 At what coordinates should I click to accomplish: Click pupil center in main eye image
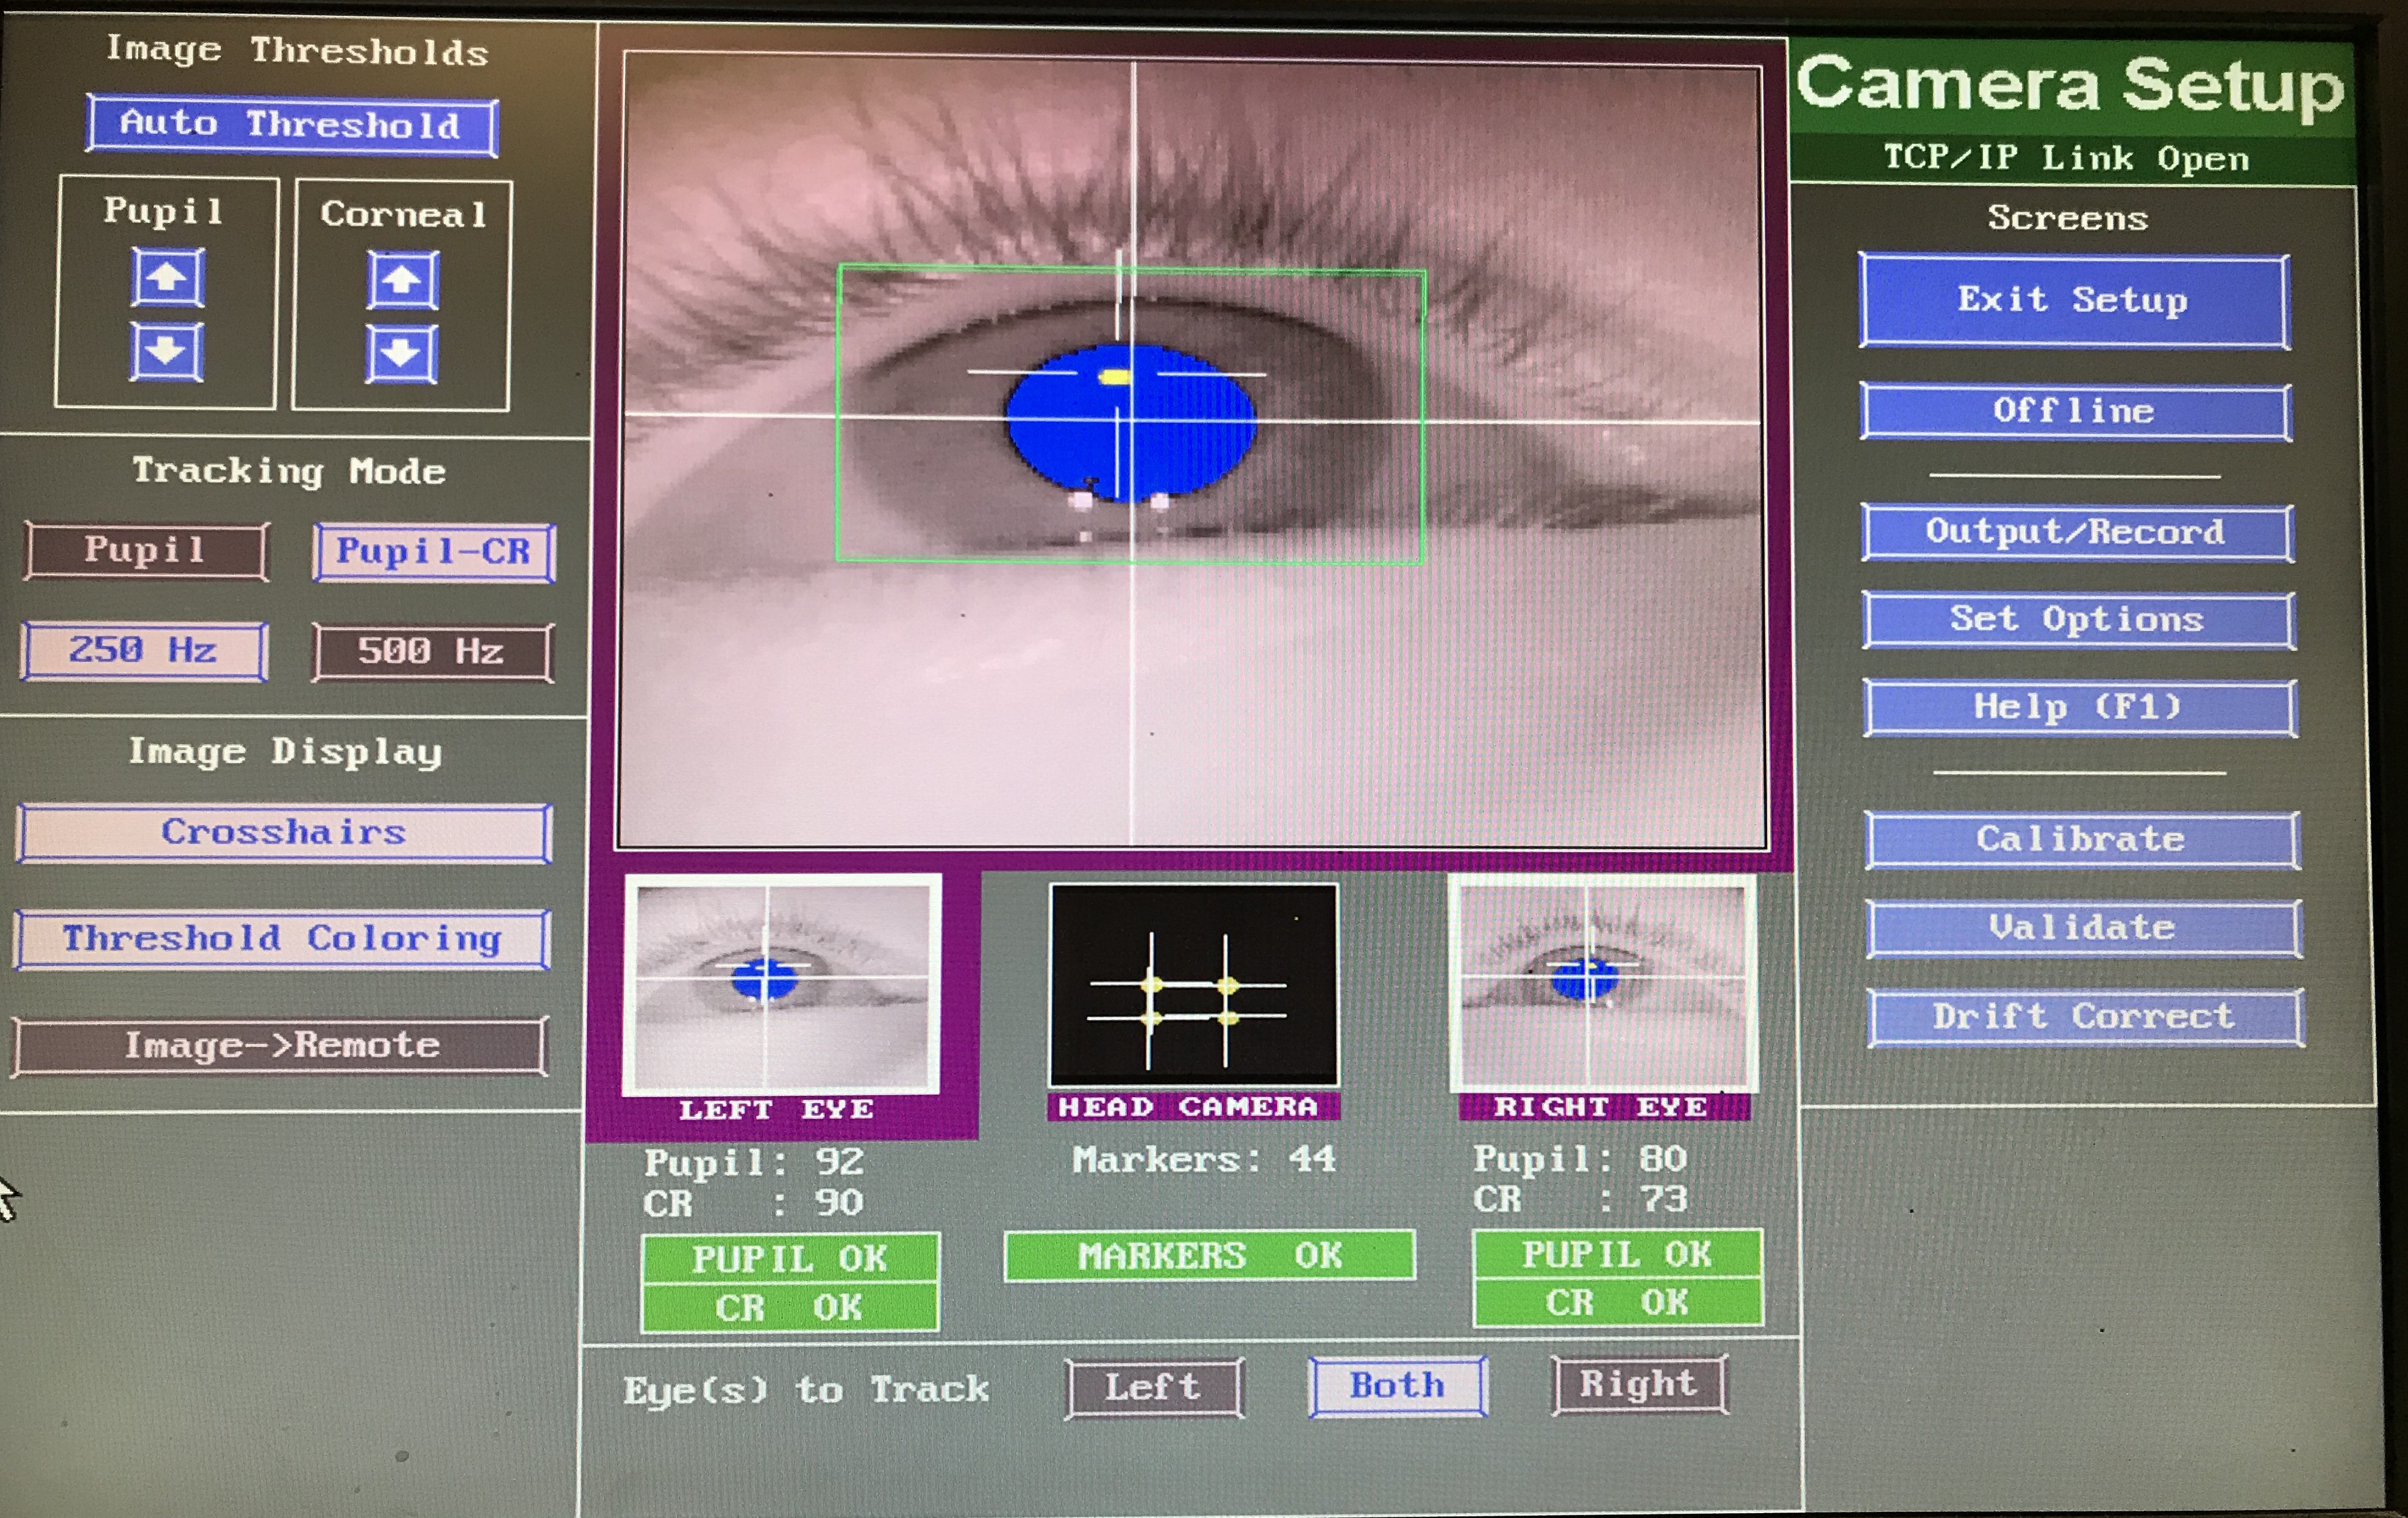(1130, 423)
